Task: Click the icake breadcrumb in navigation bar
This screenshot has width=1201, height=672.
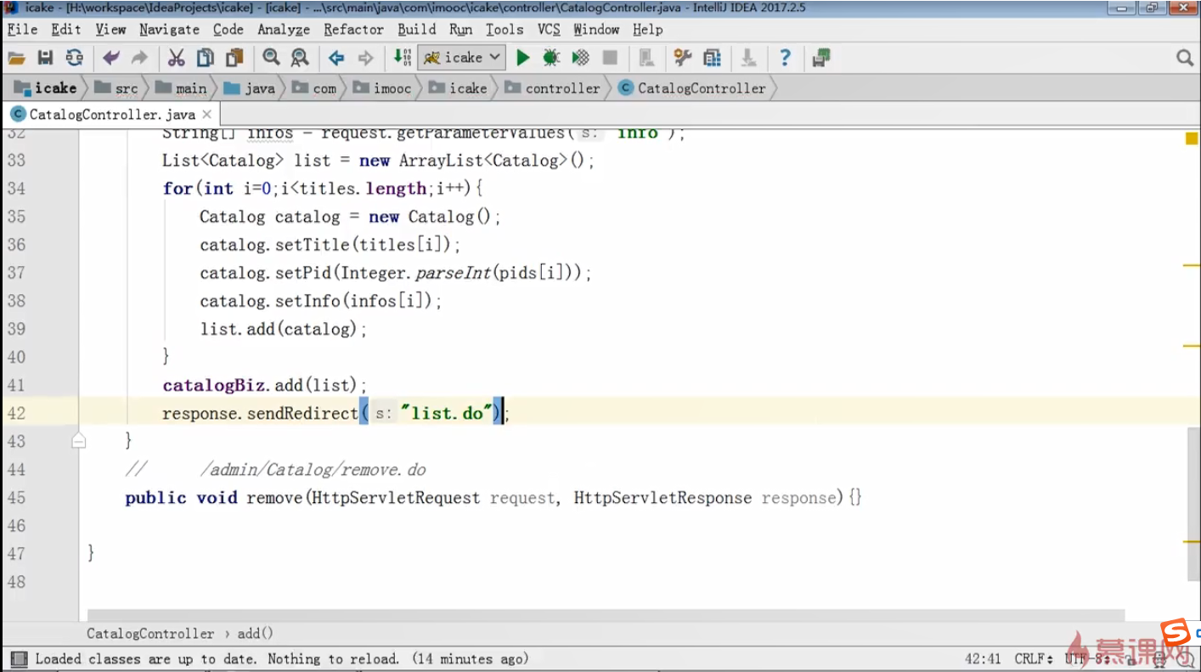Action: (46, 88)
